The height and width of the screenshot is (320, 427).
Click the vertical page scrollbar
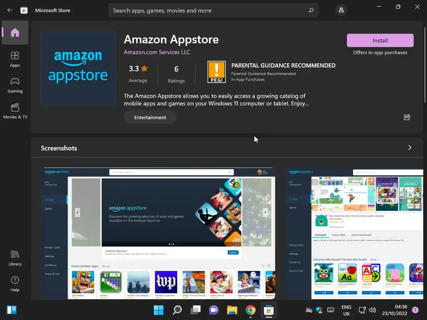[425, 65]
